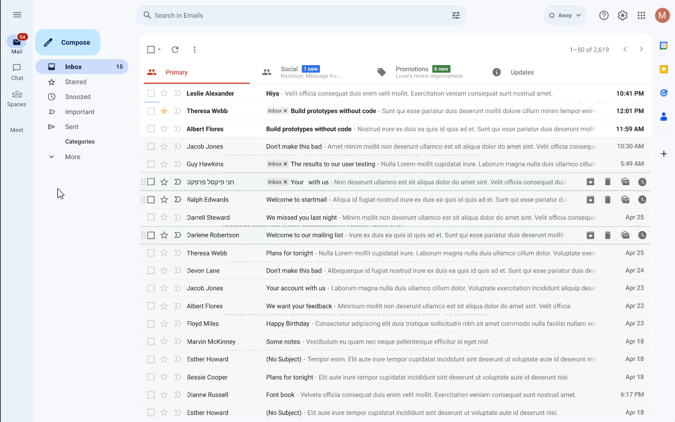Open select-all checkbox dropdown arrow
This screenshot has width=675, height=422.
[159, 50]
